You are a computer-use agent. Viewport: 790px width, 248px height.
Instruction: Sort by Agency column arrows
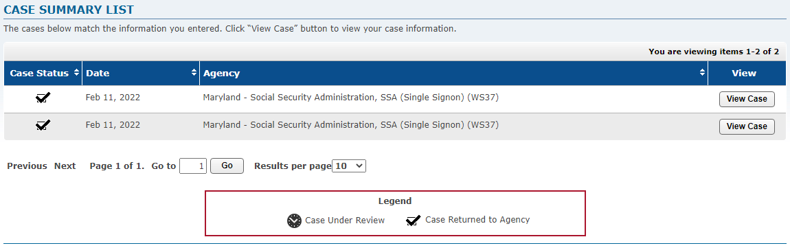click(x=702, y=73)
